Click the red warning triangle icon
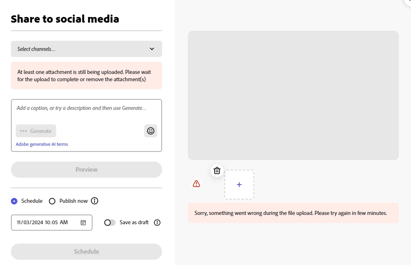Viewport: 411px width, 265px height. coord(196,184)
